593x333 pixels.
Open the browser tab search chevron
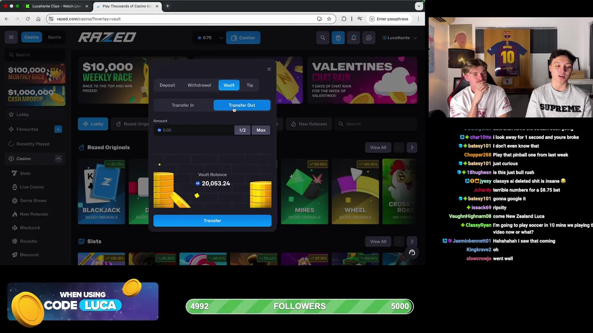coord(419,6)
